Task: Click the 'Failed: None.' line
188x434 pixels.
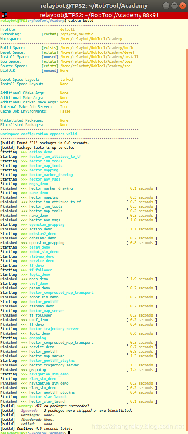Action: point(27,424)
